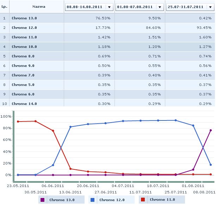Screen dimensions: 216x205
Task: Select the Chrome 11.0 table row name
Action: tap(24, 37)
